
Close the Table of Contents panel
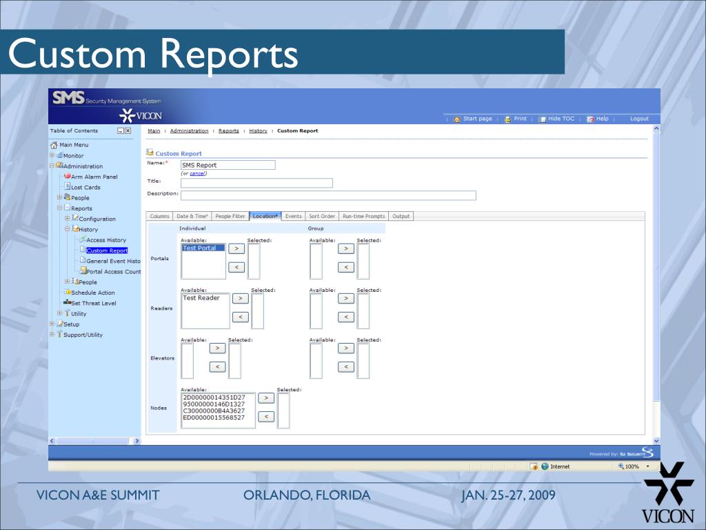click(128, 130)
